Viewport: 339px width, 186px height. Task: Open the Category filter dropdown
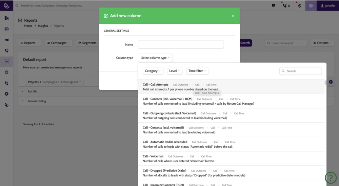(x=153, y=71)
